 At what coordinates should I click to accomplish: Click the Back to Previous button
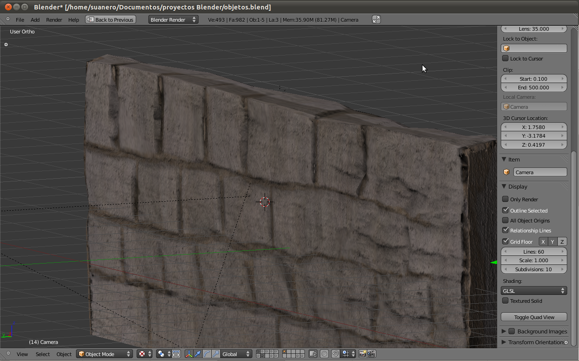111,19
